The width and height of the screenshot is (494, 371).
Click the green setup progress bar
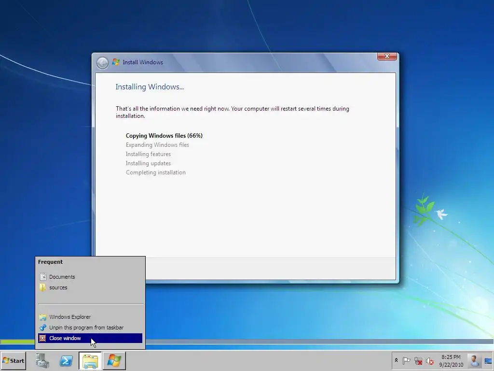point(18,342)
